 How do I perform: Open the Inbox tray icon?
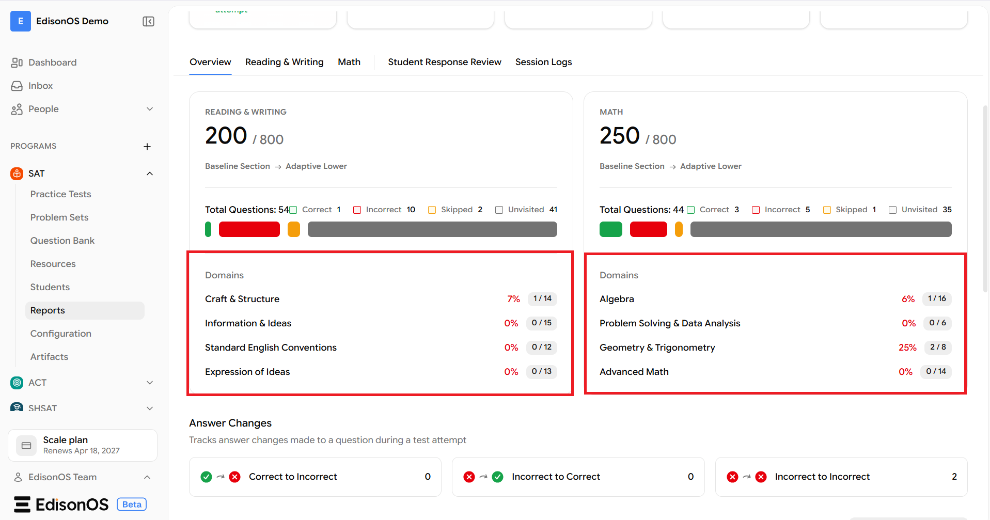tap(17, 86)
